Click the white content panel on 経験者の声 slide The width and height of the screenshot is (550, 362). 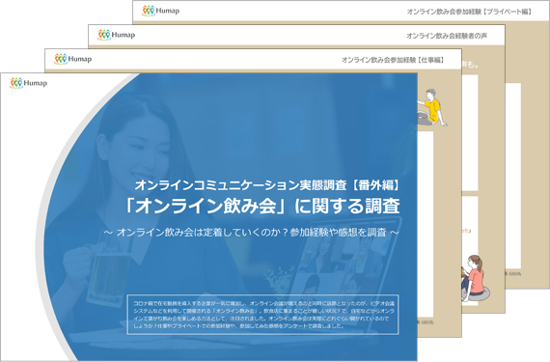tap(470, 133)
